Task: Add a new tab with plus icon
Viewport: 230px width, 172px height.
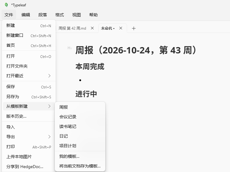Action: (134, 28)
